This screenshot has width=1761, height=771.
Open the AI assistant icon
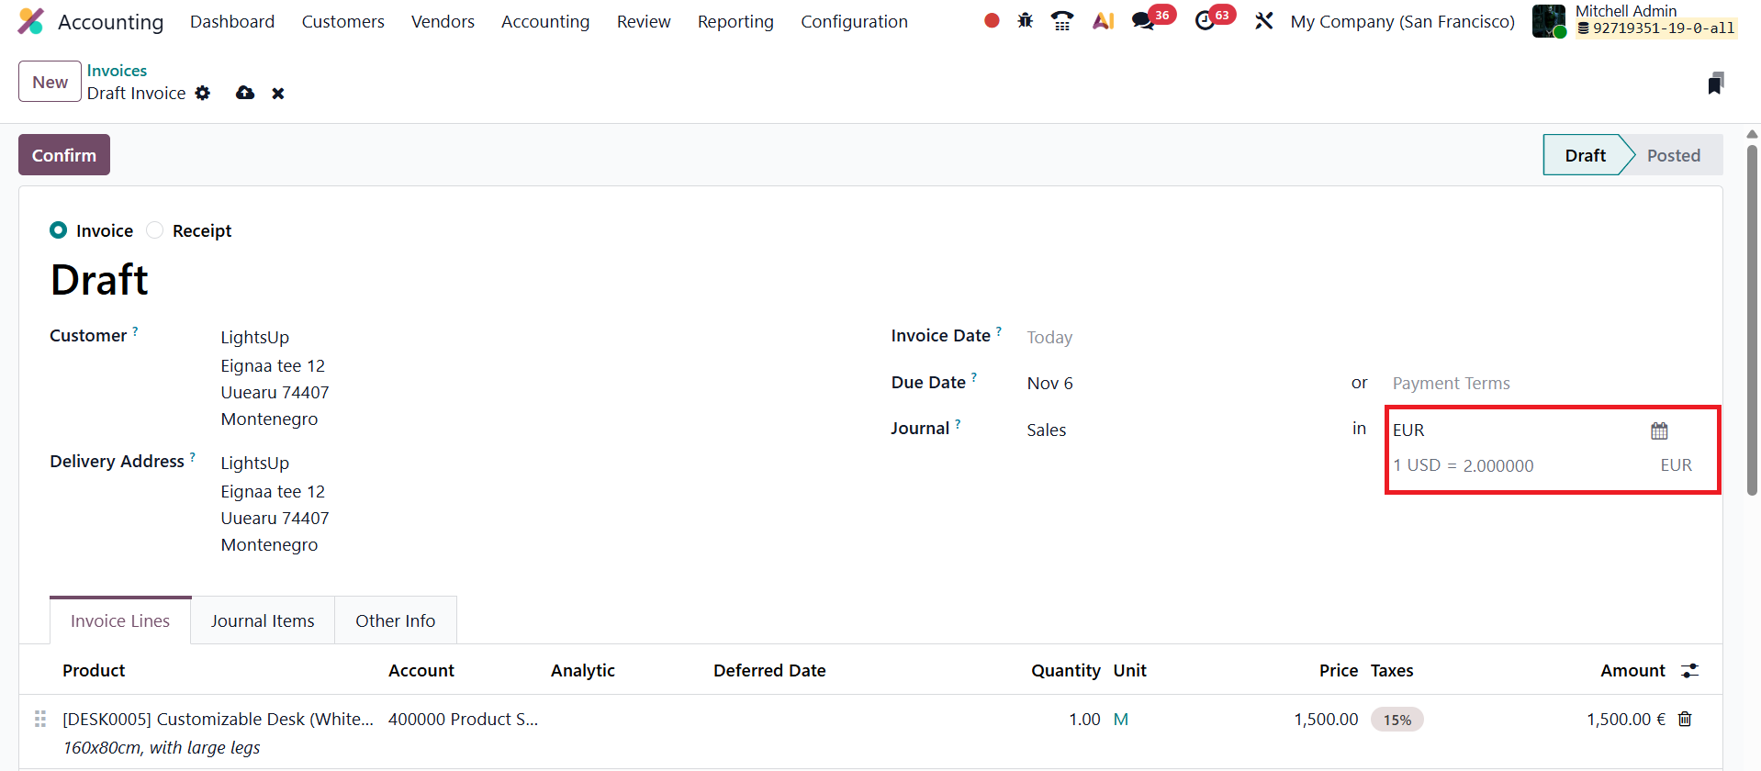tap(1103, 20)
